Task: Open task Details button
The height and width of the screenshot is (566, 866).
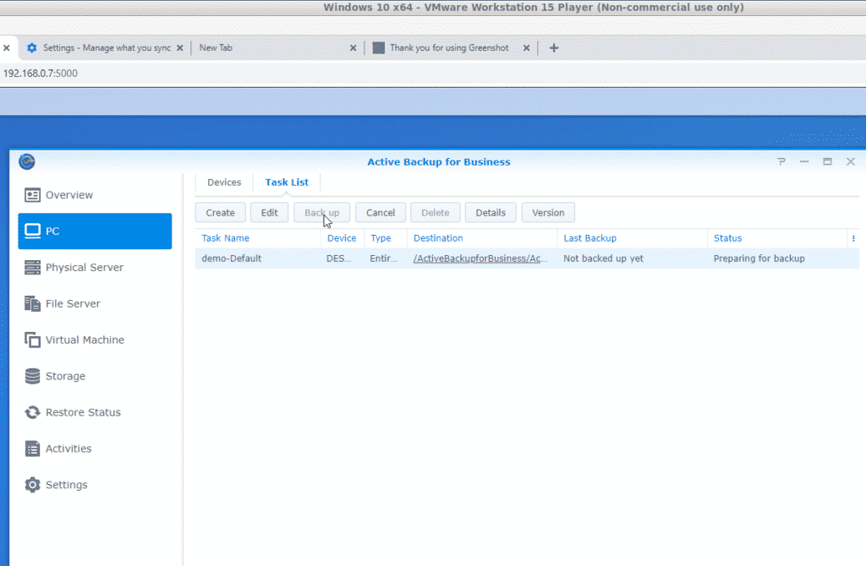Action: coord(491,213)
